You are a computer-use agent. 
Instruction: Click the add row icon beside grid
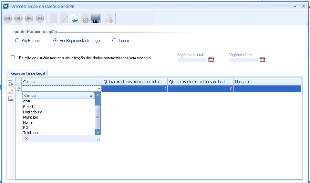10,83
